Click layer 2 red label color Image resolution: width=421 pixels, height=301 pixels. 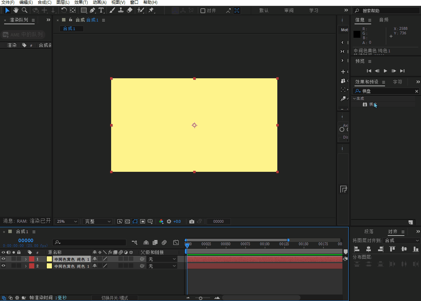pyautogui.click(x=32, y=266)
